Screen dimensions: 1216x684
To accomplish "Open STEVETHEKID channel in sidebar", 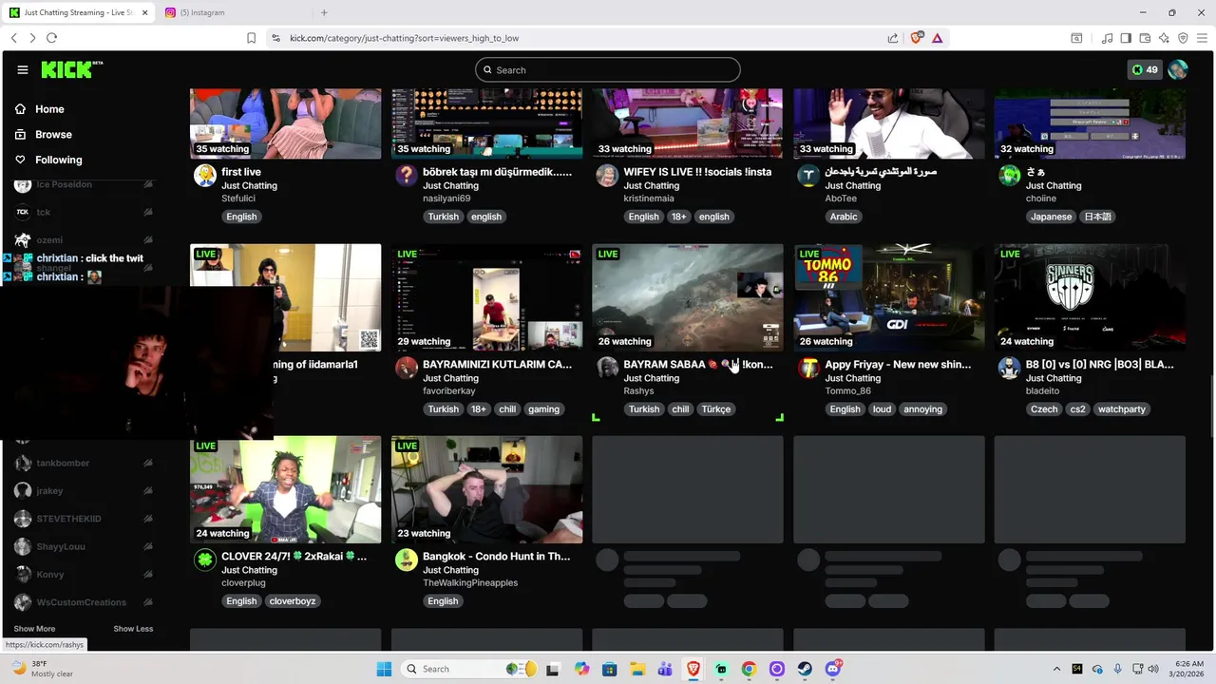I will pos(68,519).
